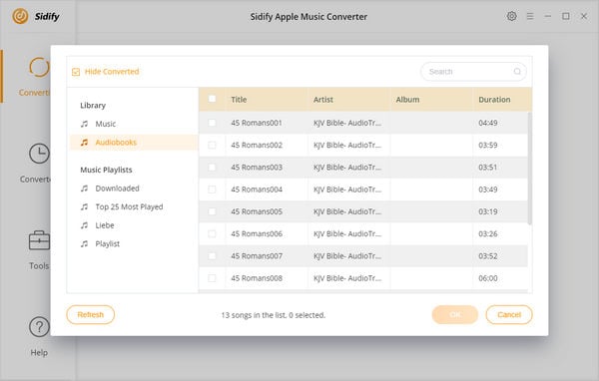This screenshot has width=599, height=381.
Task: Select the Downloaded playlist
Action: coord(117,189)
